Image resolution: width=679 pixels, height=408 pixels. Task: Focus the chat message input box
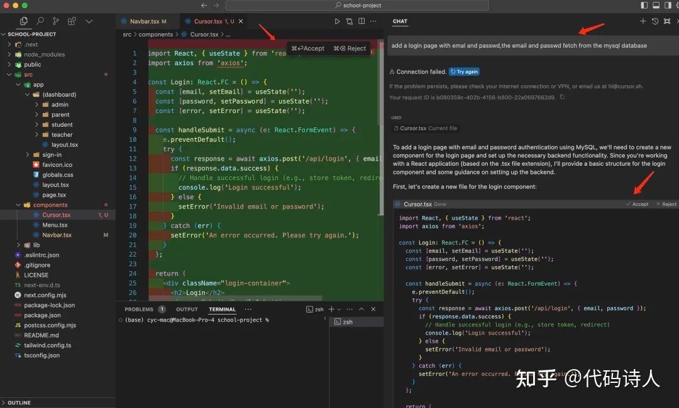(531, 45)
